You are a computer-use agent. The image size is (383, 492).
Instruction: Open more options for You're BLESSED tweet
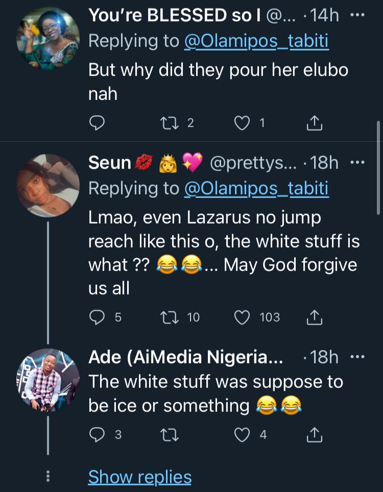pyautogui.click(x=357, y=15)
